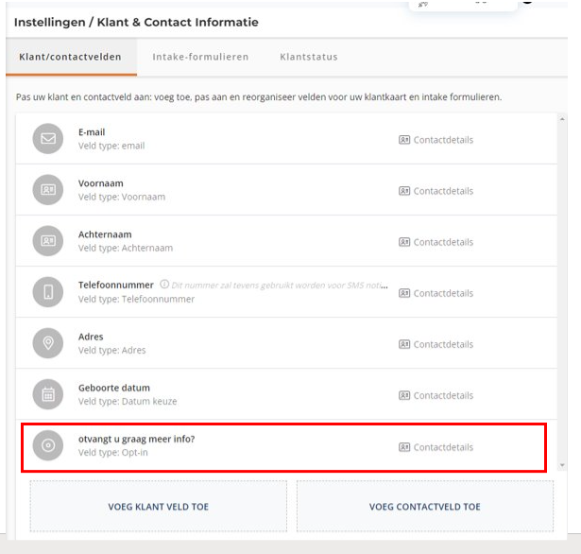Switch to the Intake-formulieren tab

point(200,57)
